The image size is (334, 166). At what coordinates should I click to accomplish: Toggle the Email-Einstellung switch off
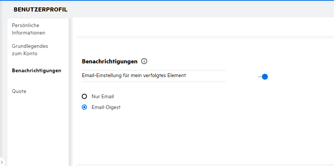[263, 77]
